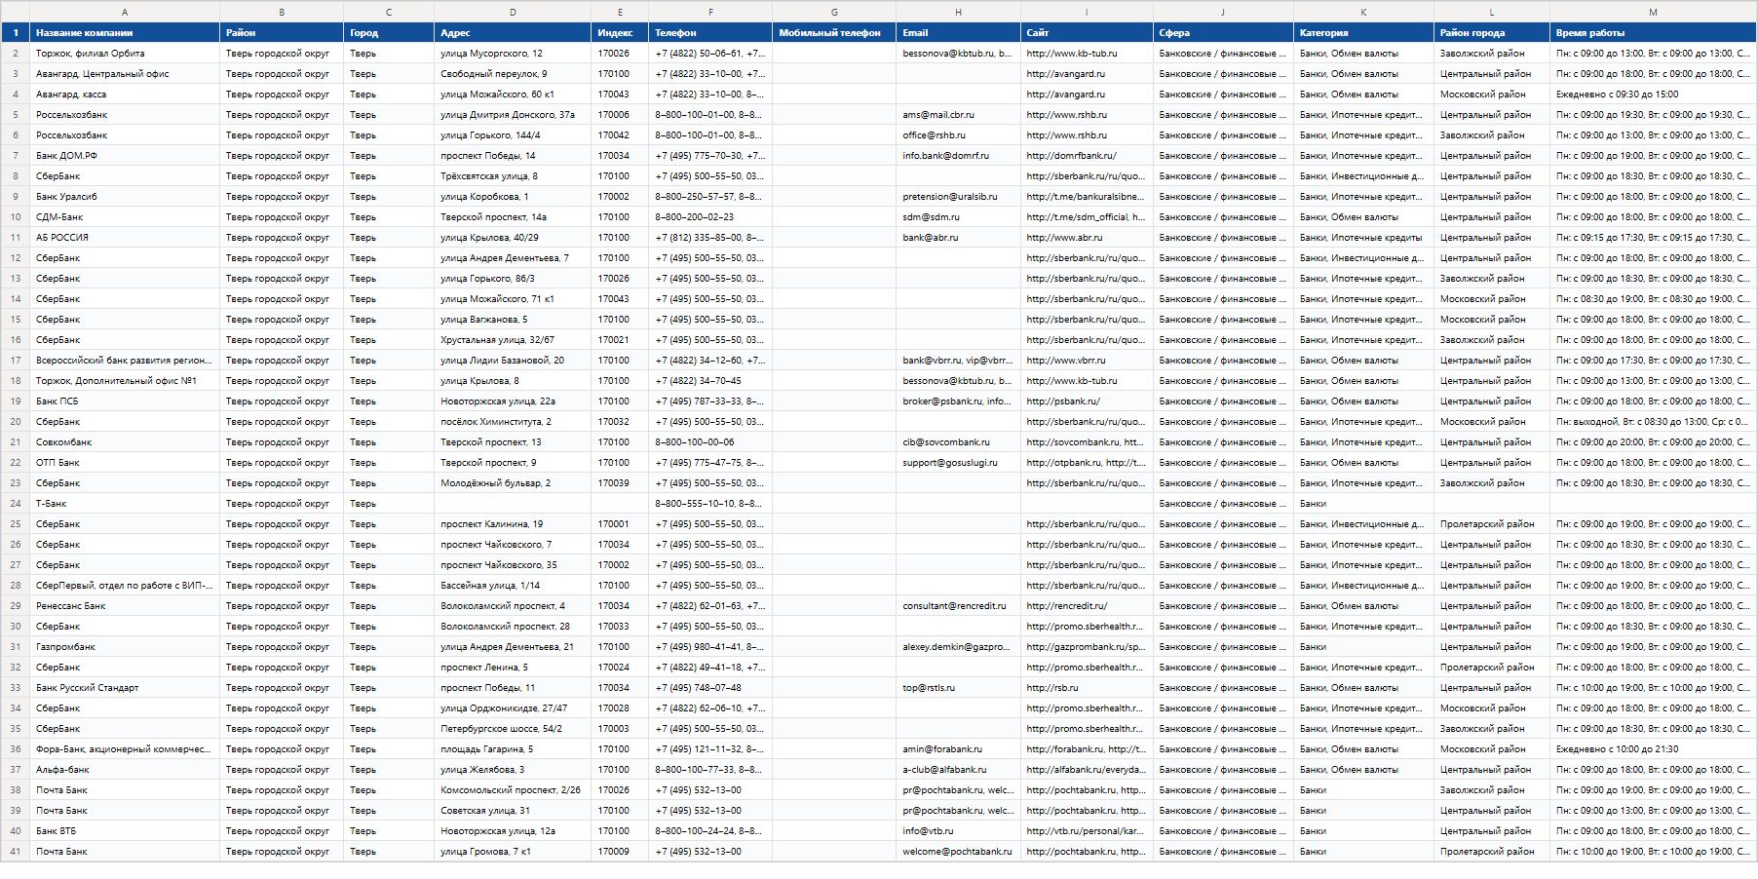Select email cell 'ams@mail.cbr.ru'
Screen dimensions: 1758x879
(x=959, y=115)
